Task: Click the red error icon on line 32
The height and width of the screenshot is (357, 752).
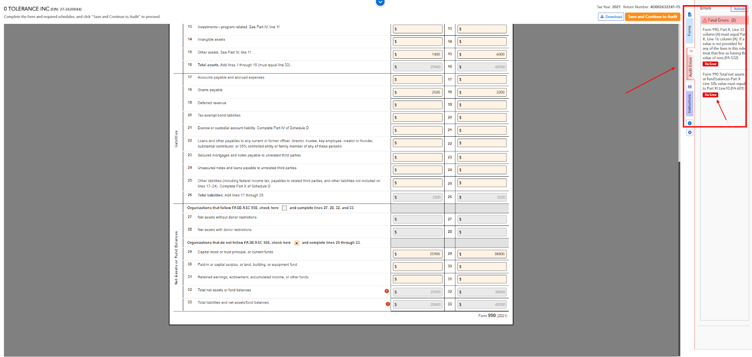Action: (387, 291)
